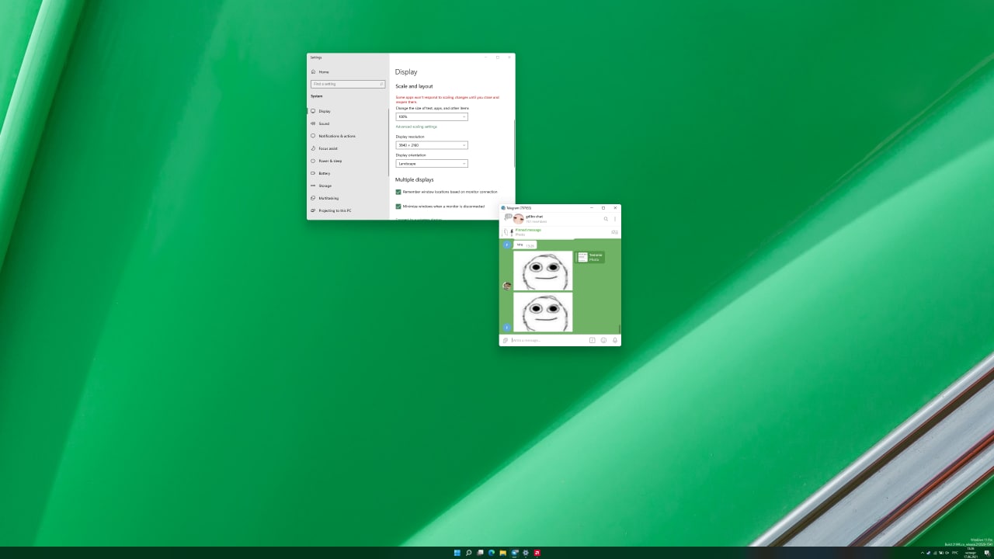Expand the system tray hidden icons chevron
Screen dimensions: 994x559
(x=922, y=553)
